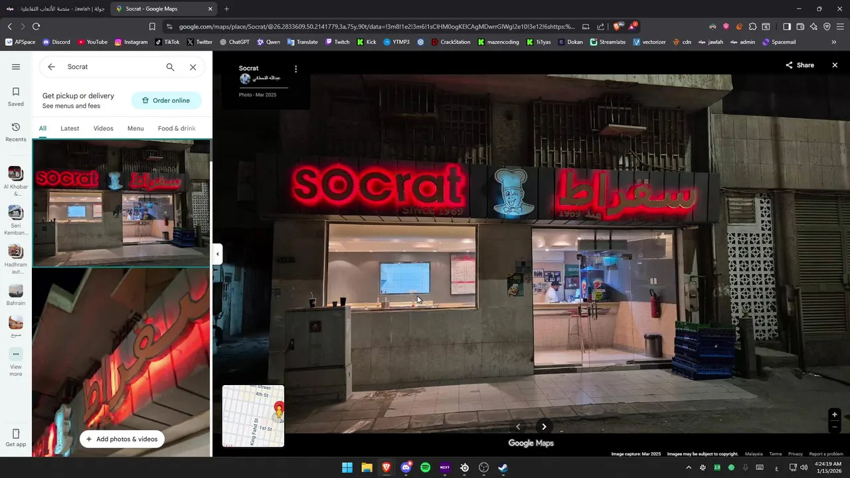Switch to the Jawlah browser tab
This screenshot has height=478, width=850.
pyautogui.click(x=56, y=9)
